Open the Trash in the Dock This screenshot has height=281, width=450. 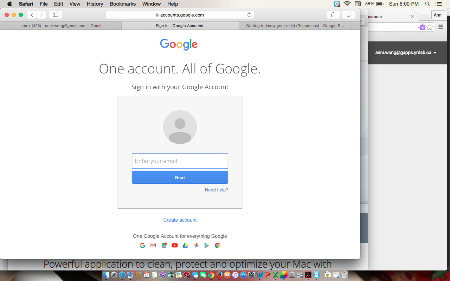tap(344, 275)
